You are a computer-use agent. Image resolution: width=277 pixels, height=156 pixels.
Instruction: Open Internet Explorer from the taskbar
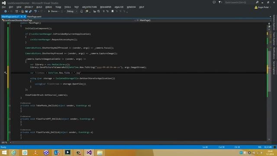click(x=13, y=153)
